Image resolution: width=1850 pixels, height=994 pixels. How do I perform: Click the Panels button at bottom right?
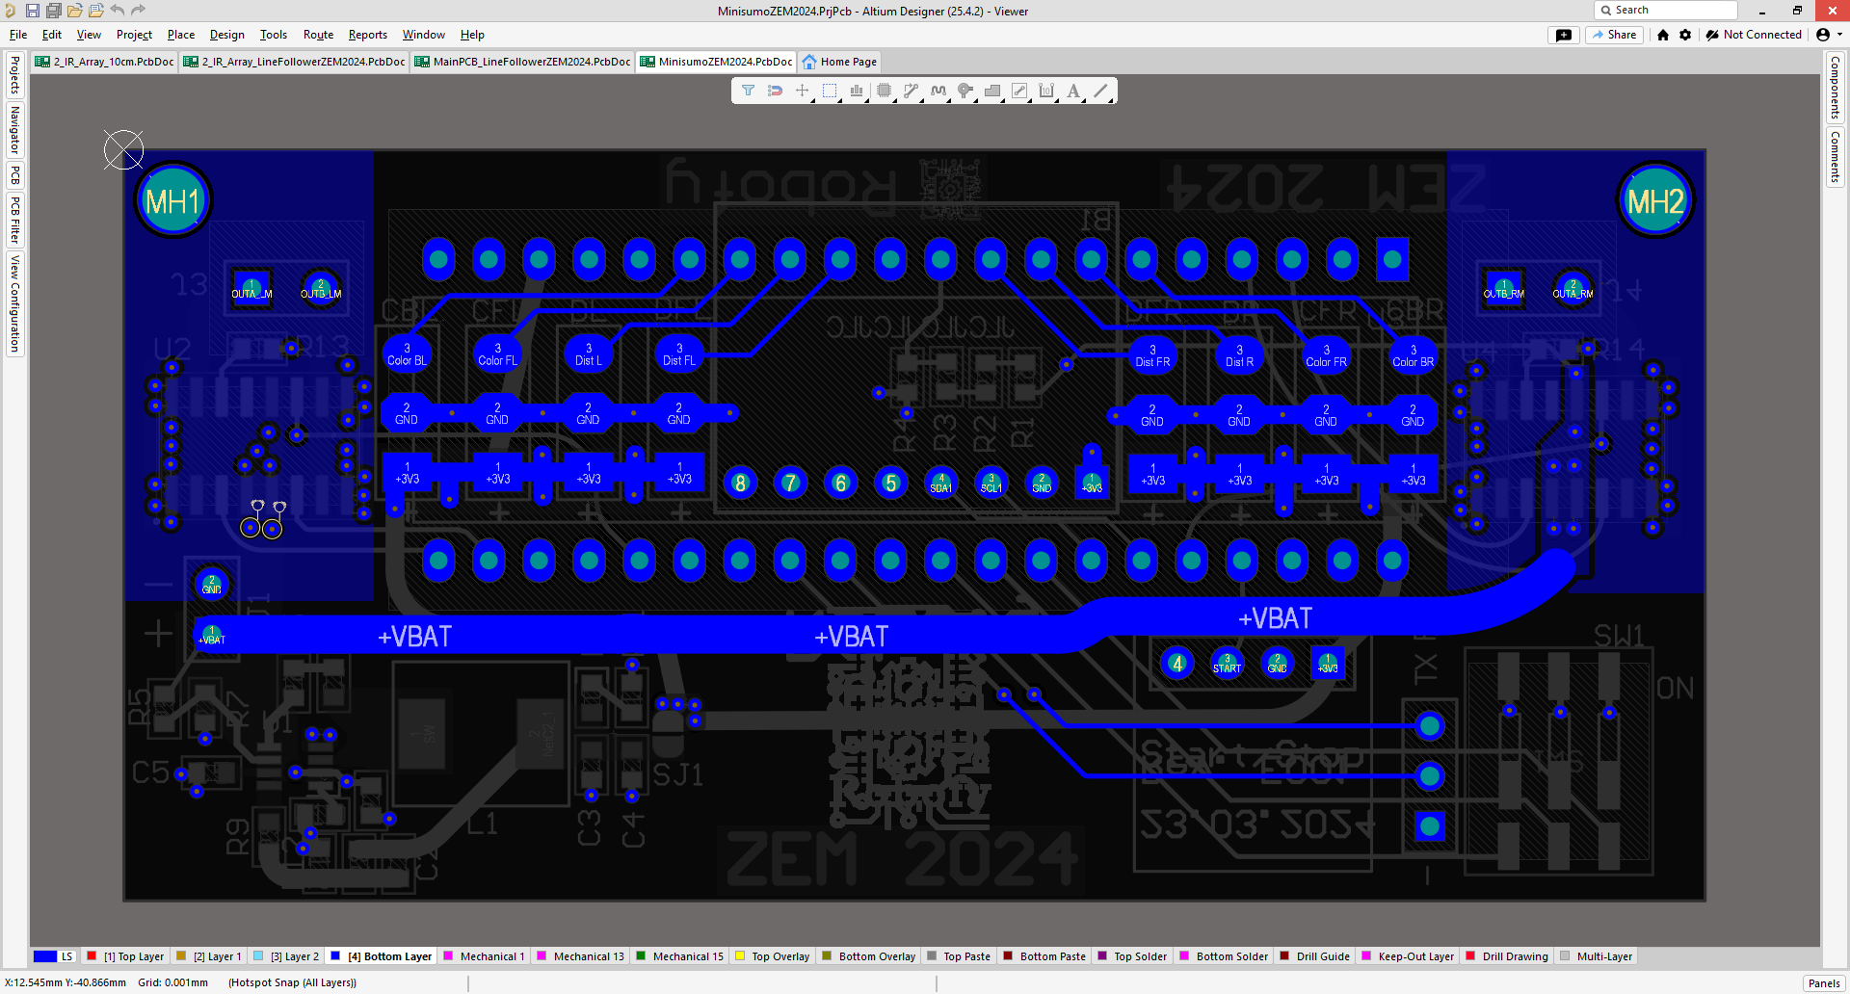[1824, 983]
